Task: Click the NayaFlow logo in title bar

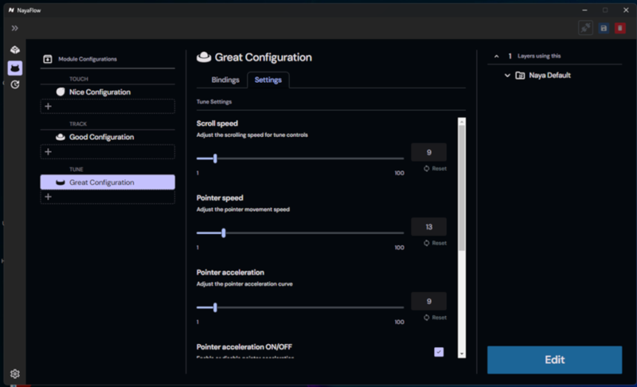Action: (x=11, y=10)
